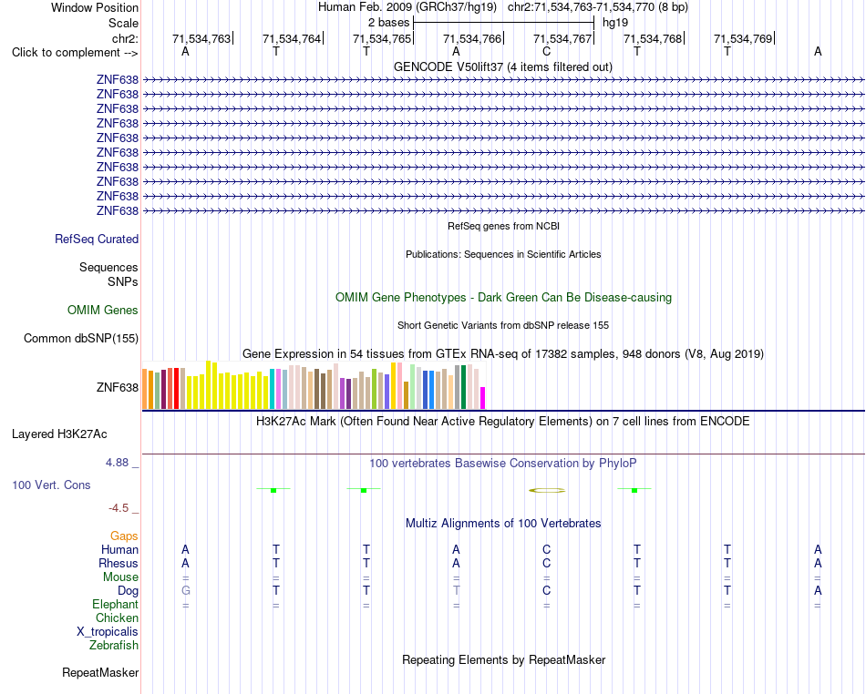Viewport: 866px width, 694px height.
Task: Open the 'RefSeq genes from NCBI' track title
Action: coord(503,226)
